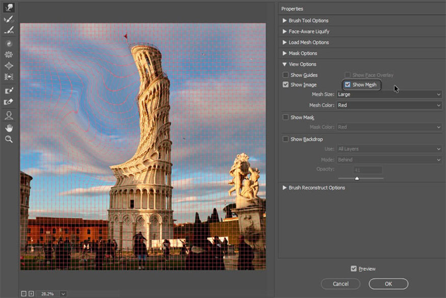
Task: Select the Zoom tool in toolbar
Action: click(x=9, y=139)
